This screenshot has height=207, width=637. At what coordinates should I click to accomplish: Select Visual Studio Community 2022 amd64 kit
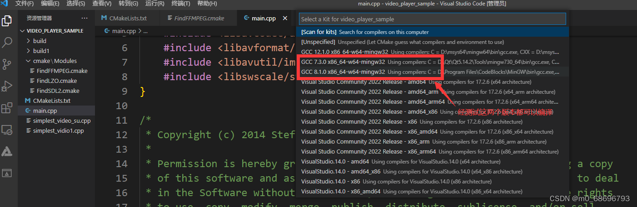[433, 82]
